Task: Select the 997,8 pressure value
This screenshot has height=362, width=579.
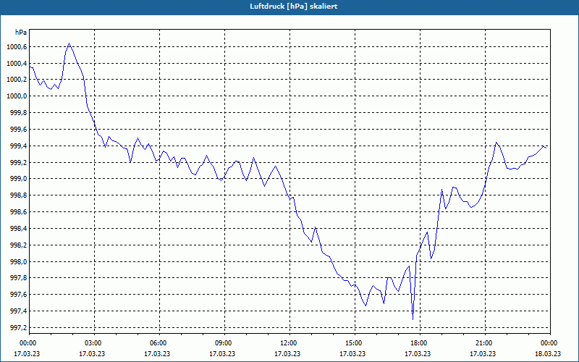Action: pyautogui.click(x=19, y=278)
